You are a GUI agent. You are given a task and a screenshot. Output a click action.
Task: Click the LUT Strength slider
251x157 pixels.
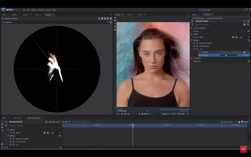229,55
